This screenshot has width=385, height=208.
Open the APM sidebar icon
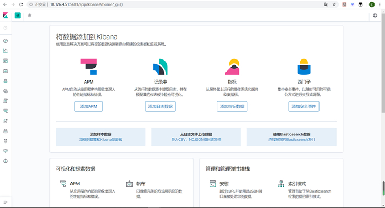[x=5, y=111]
